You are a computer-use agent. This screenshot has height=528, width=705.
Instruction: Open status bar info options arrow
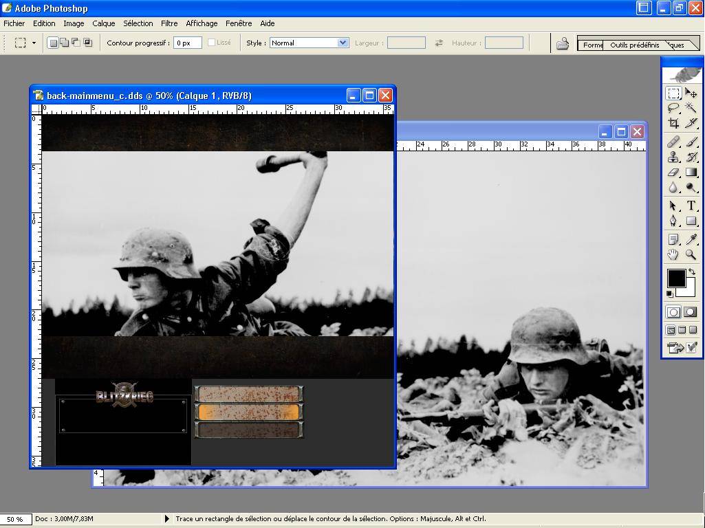coord(166,518)
